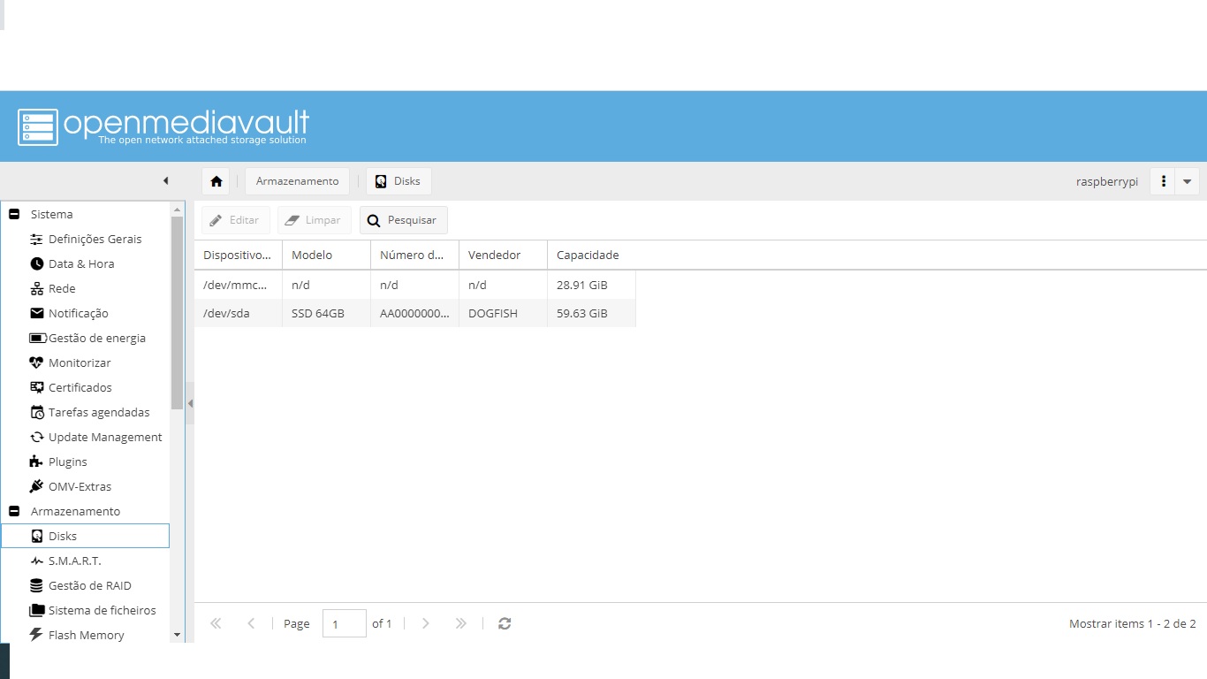This screenshot has width=1207, height=679.
Task: Sort by Capacidade column header
Action: [x=588, y=255]
